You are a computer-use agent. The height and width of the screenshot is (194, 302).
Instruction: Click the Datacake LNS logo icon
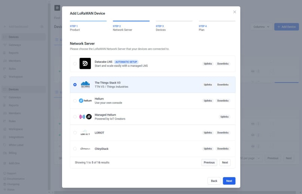(85, 64)
